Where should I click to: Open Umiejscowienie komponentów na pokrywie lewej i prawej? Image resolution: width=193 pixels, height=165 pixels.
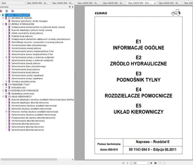pos(38,27)
